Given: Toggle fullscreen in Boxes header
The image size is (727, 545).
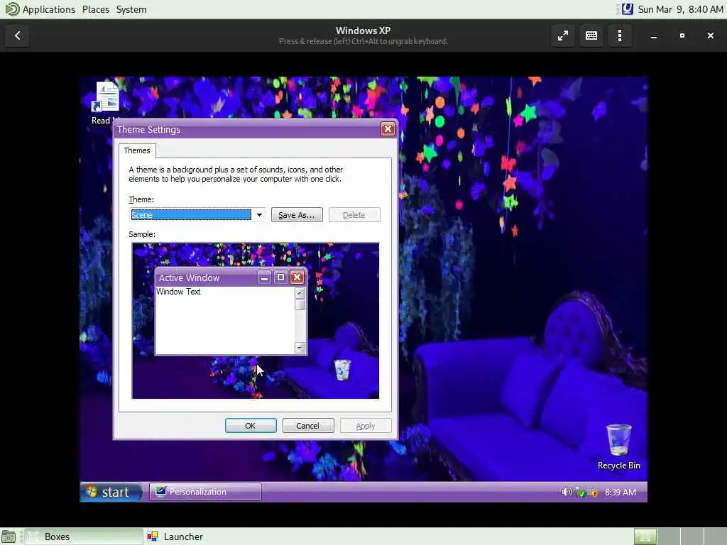Looking at the screenshot, I should pyautogui.click(x=563, y=35).
